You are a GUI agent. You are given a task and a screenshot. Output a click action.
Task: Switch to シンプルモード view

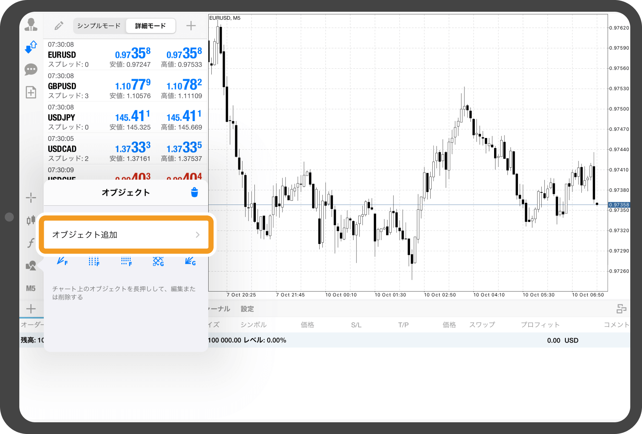click(x=99, y=26)
